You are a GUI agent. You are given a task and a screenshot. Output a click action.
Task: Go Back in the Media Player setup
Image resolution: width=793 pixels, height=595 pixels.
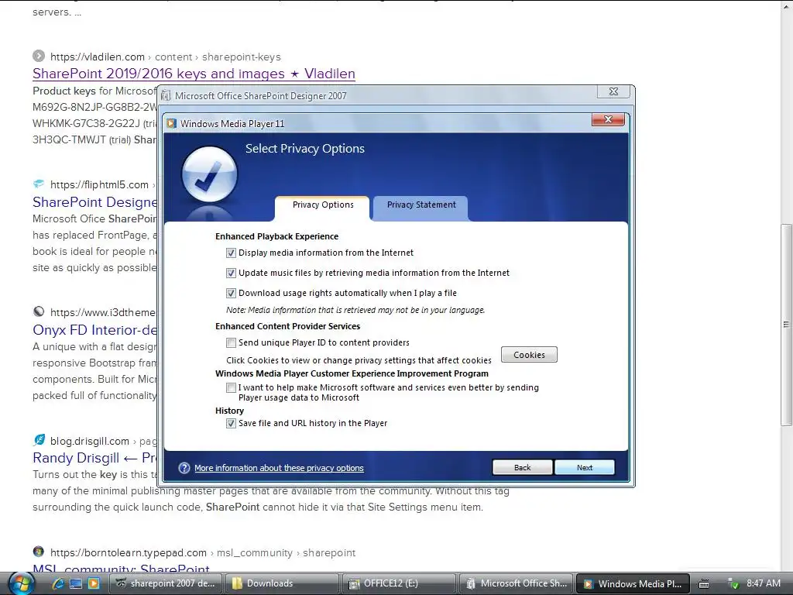click(x=523, y=467)
